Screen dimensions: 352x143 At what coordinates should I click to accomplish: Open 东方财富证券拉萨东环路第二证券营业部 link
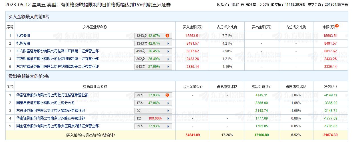pyautogui.click(x=57, y=51)
